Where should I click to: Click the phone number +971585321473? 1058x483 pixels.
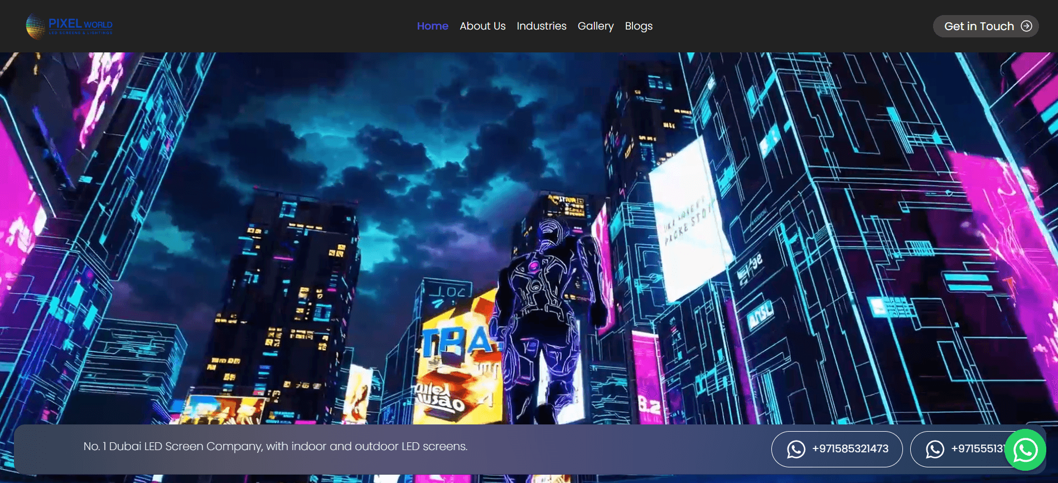(x=850, y=449)
